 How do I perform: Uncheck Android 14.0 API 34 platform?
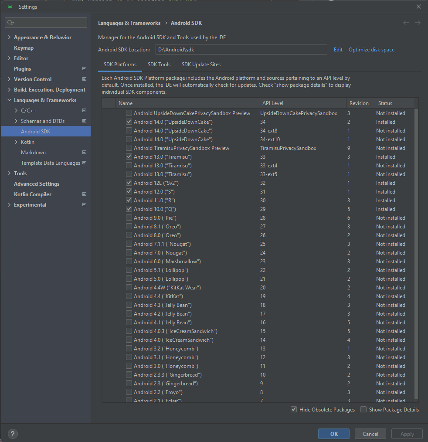(129, 122)
